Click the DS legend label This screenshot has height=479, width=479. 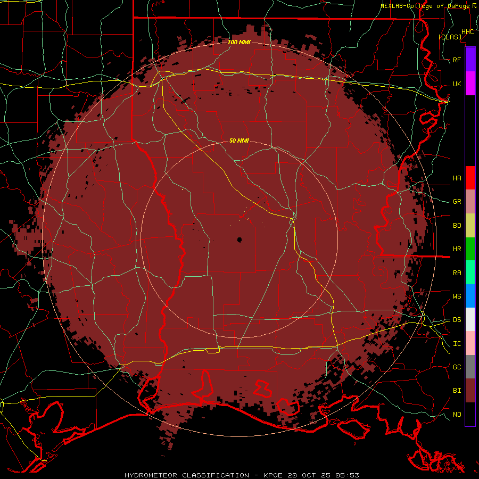(x=457, y=320)
